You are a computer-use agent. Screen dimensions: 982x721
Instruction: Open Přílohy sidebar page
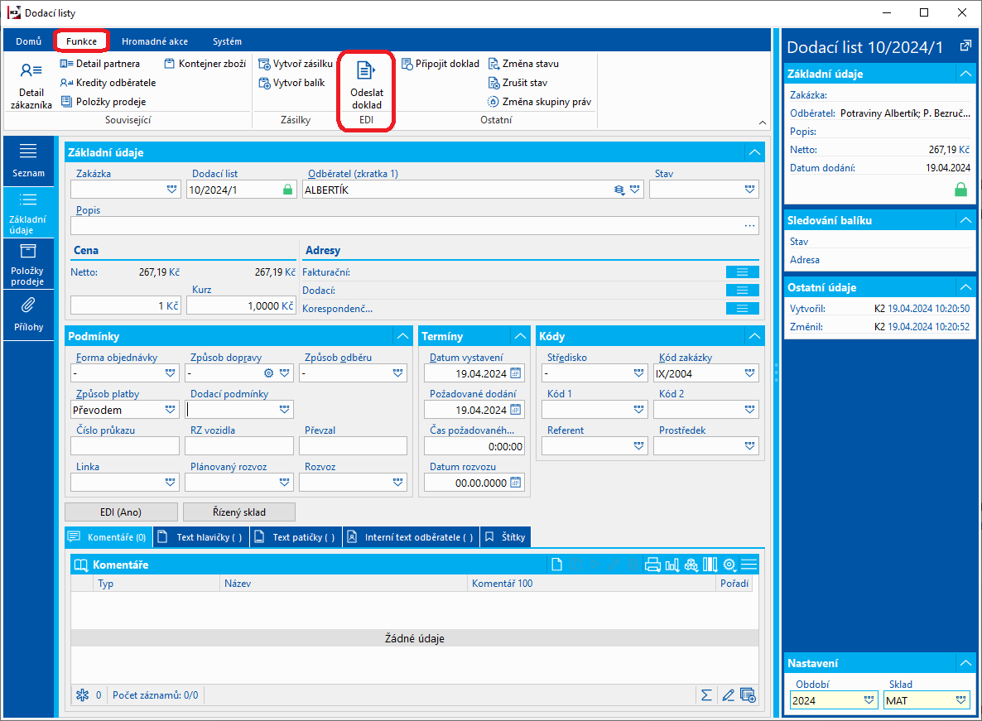click(x=28, y=315)
